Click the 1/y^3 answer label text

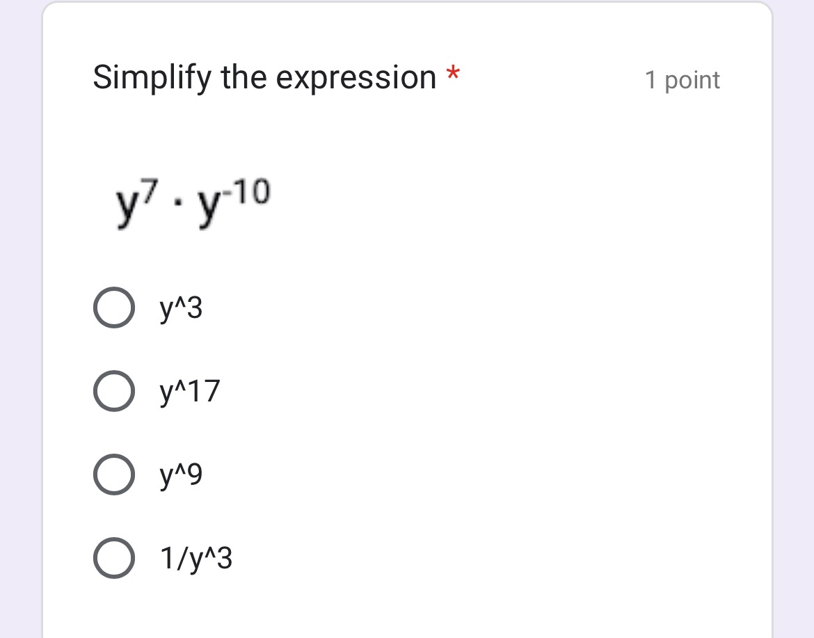tap(196, 559)
